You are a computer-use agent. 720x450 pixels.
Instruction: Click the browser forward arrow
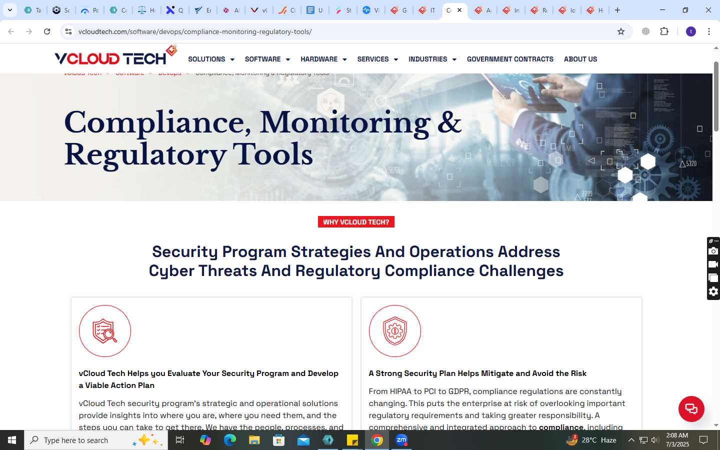point(29,31)
